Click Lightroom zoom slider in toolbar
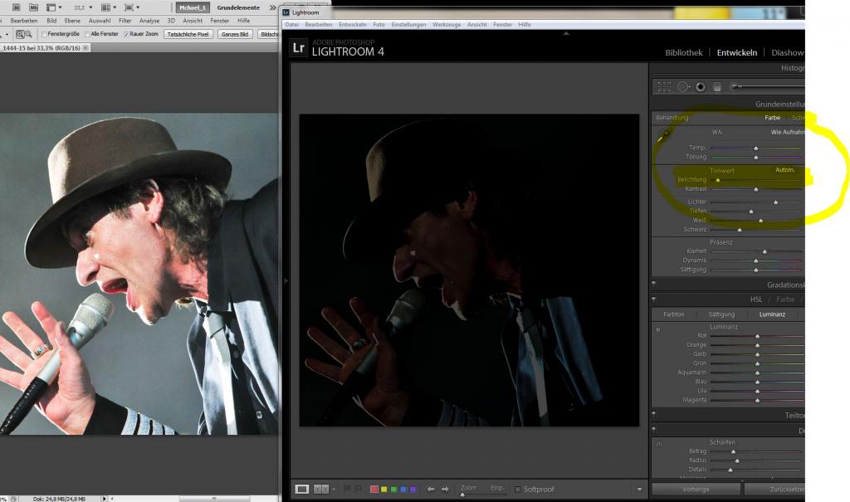Viewport: 850px width, 502px height. click(482, 495)
